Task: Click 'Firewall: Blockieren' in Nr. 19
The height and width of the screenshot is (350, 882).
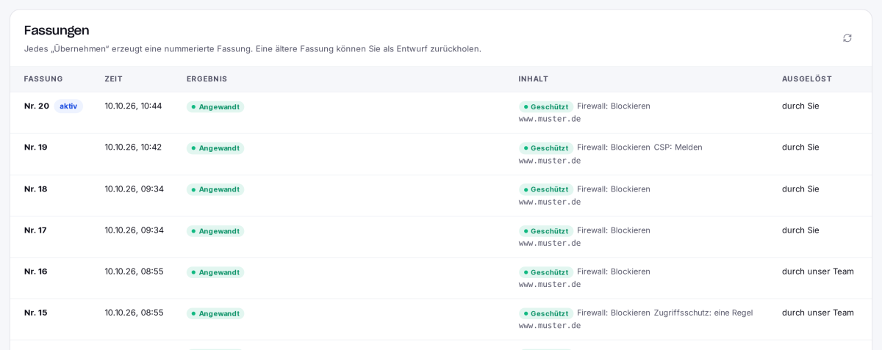Action: point(614,147)
